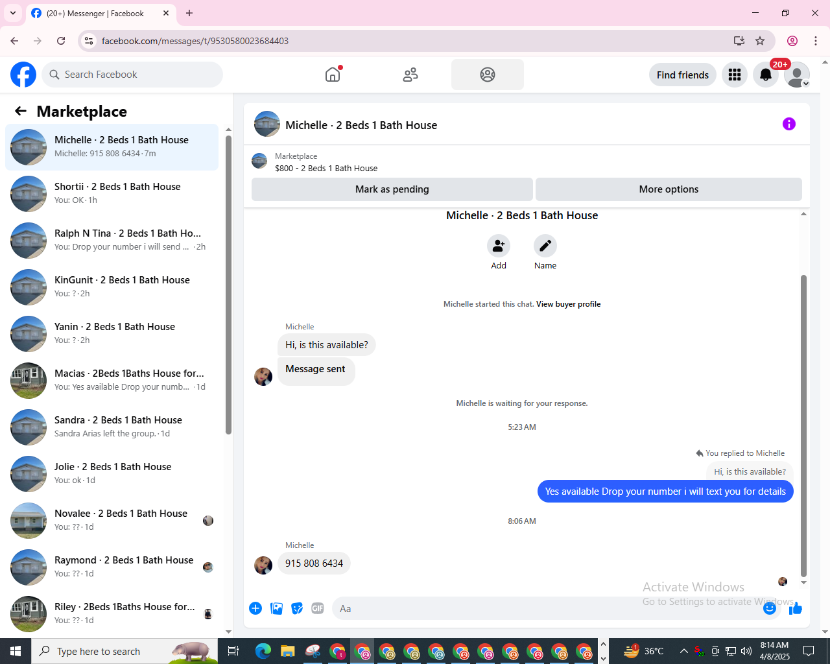Open Task View on taskbar

233,651
